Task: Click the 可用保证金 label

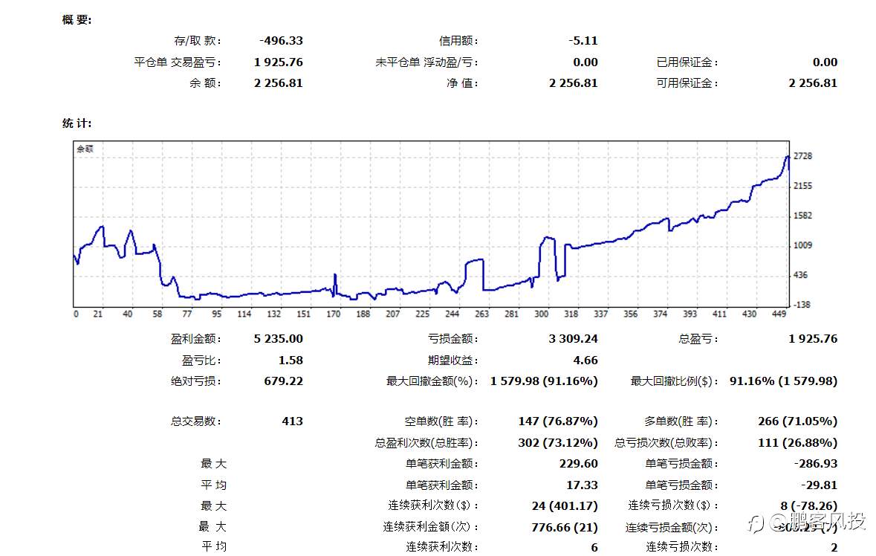Action: tap(687, 83)
